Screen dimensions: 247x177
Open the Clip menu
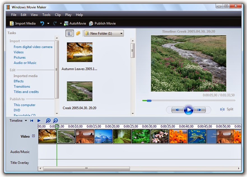(x=58, y=15)
